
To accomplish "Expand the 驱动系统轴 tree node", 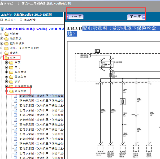I will click(x=2, y=43).
